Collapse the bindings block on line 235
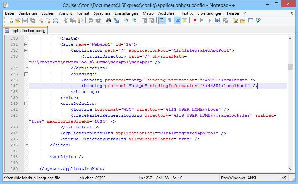This screenshot has width=298, height=184. pyautogui.click(x=26, y=74)
